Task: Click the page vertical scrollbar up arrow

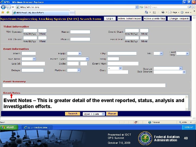Action: point(194,17)
